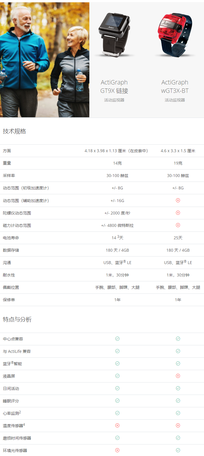
Task: Click the 磨损时间传感器 row label
Action: [x=17, y=438]
